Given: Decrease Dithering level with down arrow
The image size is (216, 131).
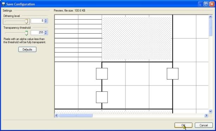Looking at the screenshot, I should 46,22.
